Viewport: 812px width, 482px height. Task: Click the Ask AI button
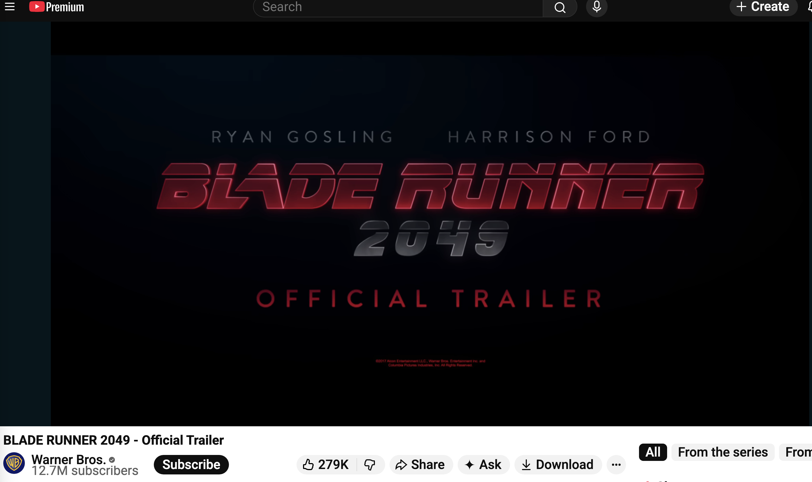point(483,464)
